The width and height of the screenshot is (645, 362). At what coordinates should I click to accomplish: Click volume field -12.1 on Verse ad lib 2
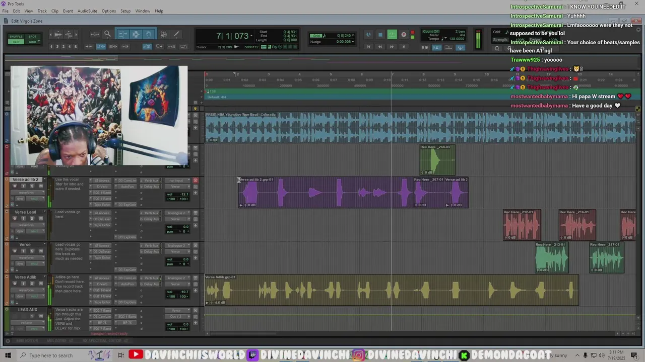[177, 194]
